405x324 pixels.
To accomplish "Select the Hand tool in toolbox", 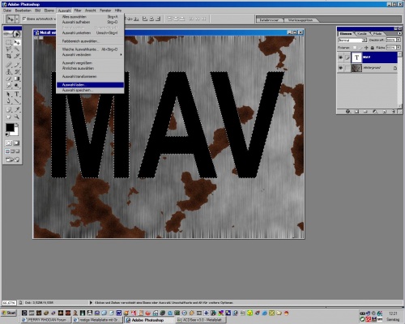I will coord(9,117).
